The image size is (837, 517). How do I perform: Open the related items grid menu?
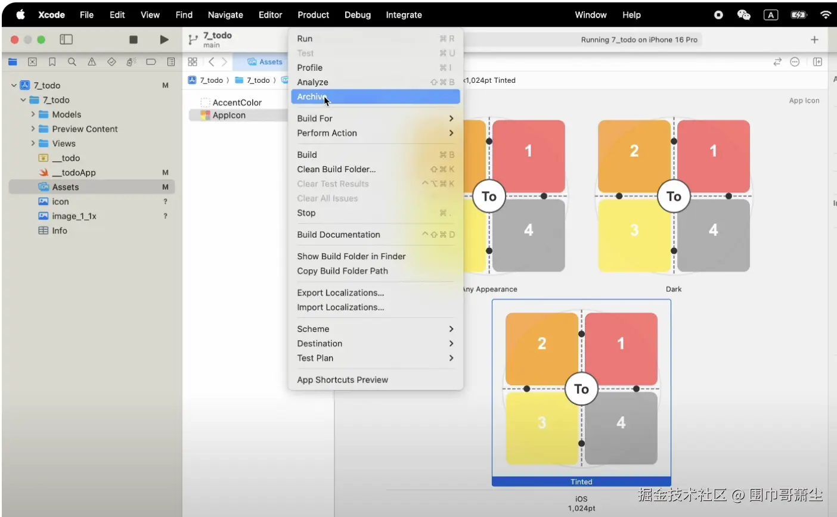(193, 62)
